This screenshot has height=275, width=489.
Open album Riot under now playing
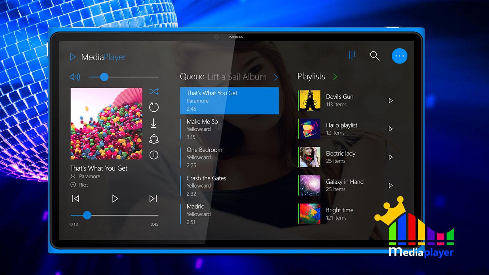pyautogui.click(x=83, y=185)
